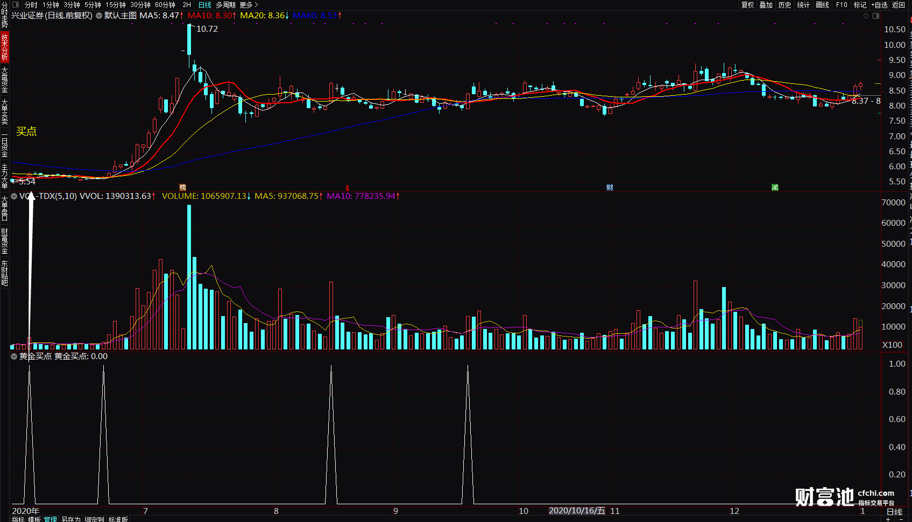Expand the 默认主图 indicator dropdown
The image size is (912, 522).
click(x=99, y=16)
